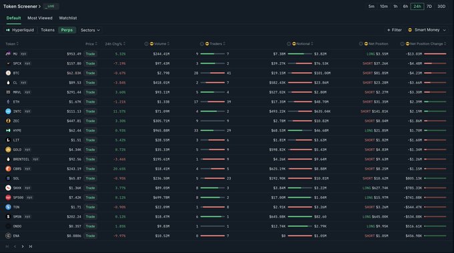The height and width of the screenshot is (253, 454).
Task: Click the ONDO net position LONG $9.95K
Action: point(378,226)
